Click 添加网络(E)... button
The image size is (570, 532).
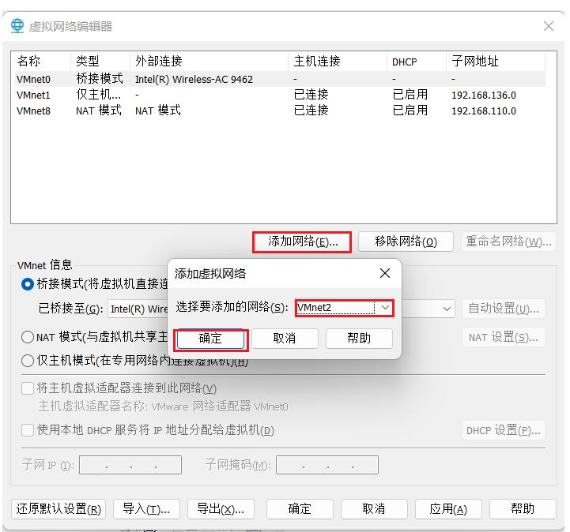click(x=302, y=242)
